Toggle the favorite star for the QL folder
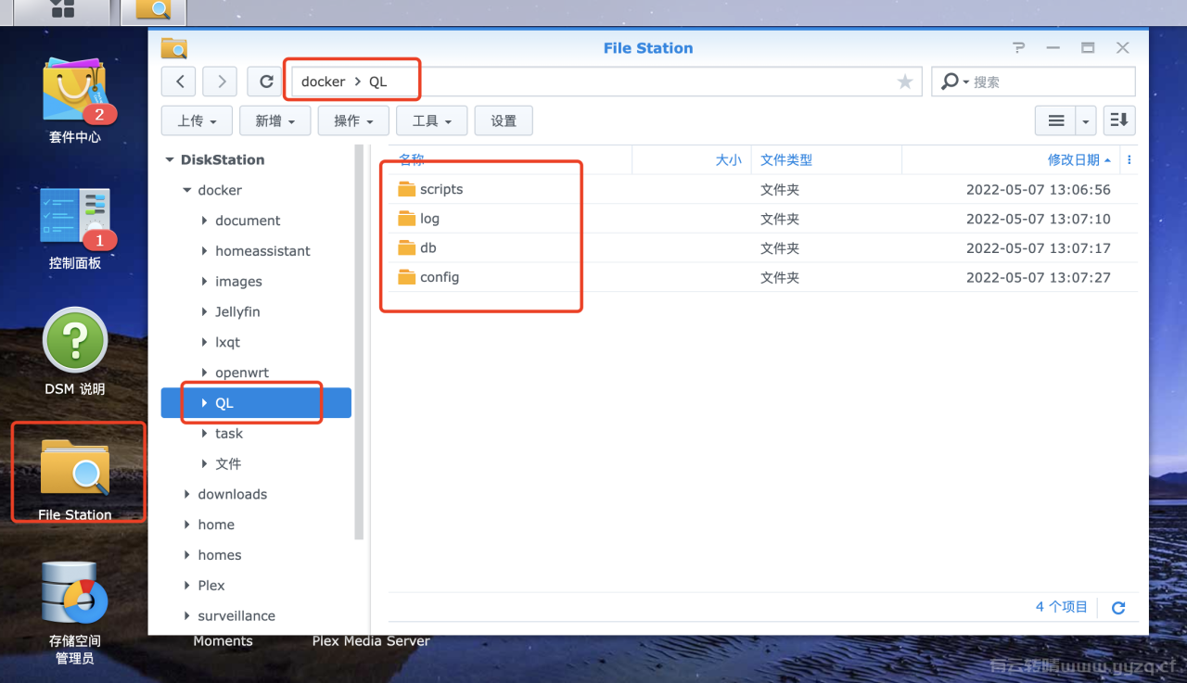This screenshot has height=683, width=1187. (905, 82)
